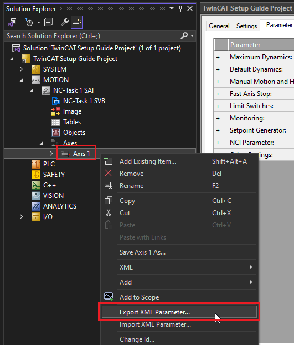Choose Save Axis 1 As… menu entry
Image resolution: width=294 pixels, height=345 pixels.
point(179,252)
